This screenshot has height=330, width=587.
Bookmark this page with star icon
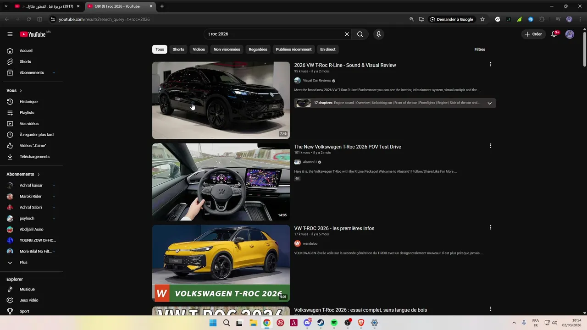pyautogui.click(x=482, y=19)
